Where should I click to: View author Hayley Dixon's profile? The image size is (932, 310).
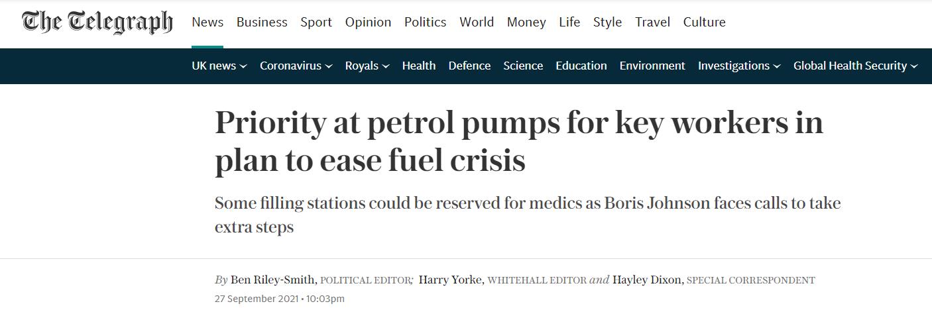click(647, 280)
